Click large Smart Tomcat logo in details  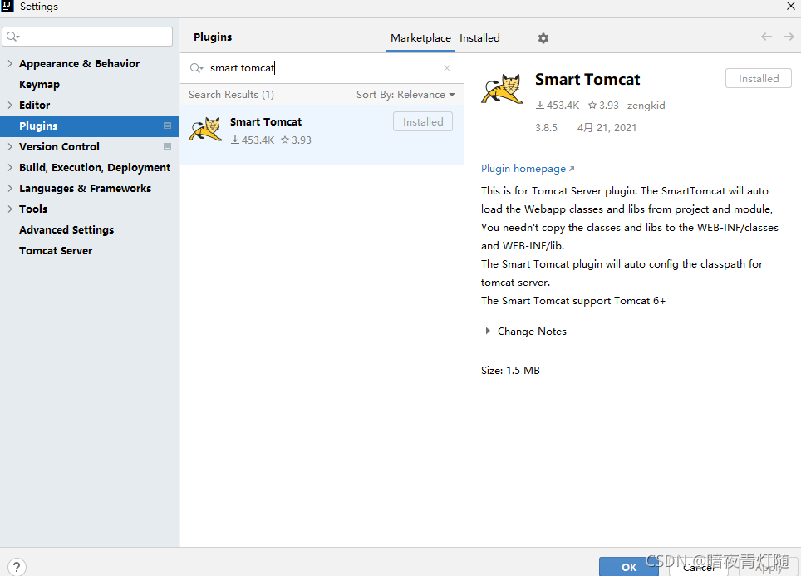click(502, 89)
